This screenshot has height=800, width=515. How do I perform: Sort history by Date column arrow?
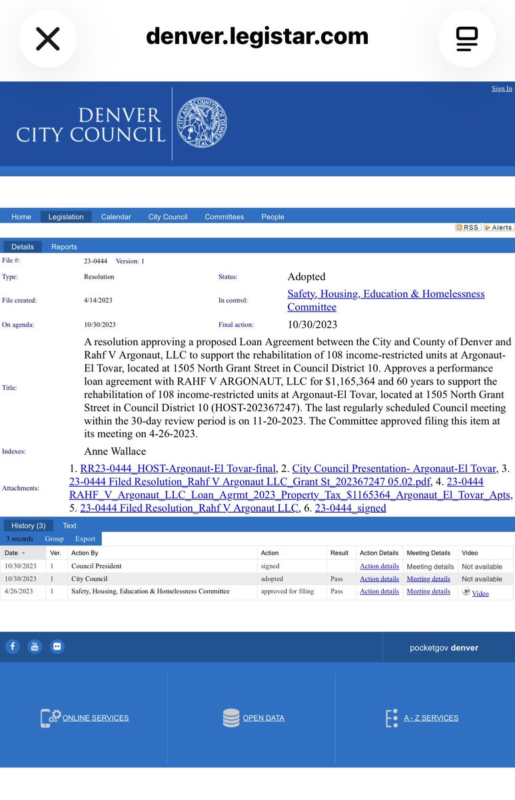pos(24,553)
